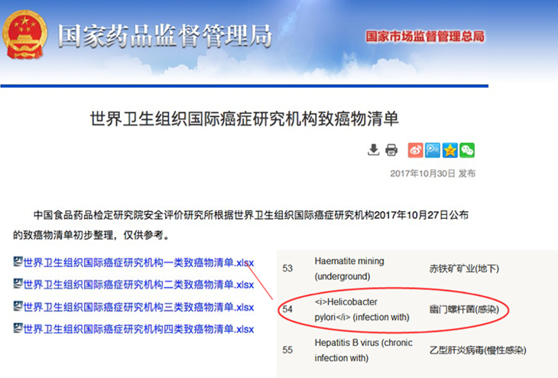Share the article via WeChat icon
The image size is (558, 378).
[467, 149]
